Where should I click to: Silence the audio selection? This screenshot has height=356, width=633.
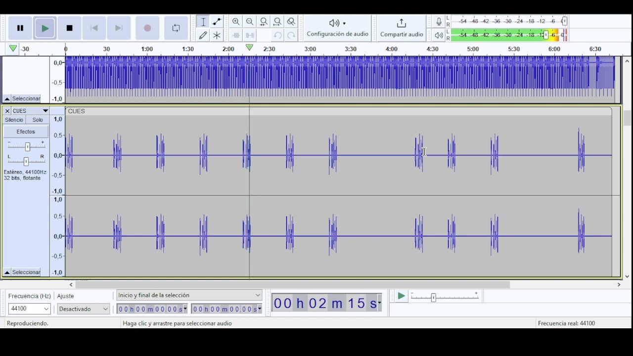(x=250, y=35)
